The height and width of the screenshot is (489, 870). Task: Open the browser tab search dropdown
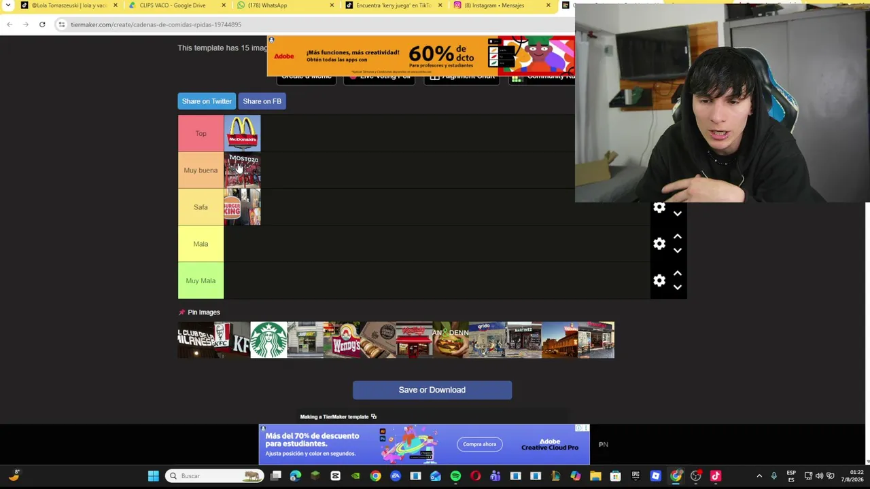[7, 5]
